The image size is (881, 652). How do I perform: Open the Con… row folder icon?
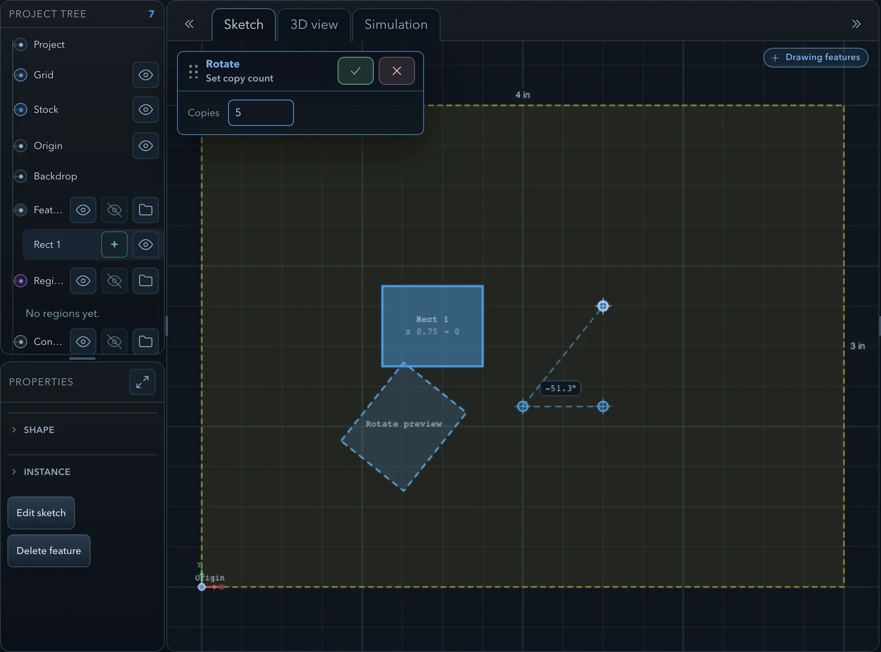click(x=146, y=341)
